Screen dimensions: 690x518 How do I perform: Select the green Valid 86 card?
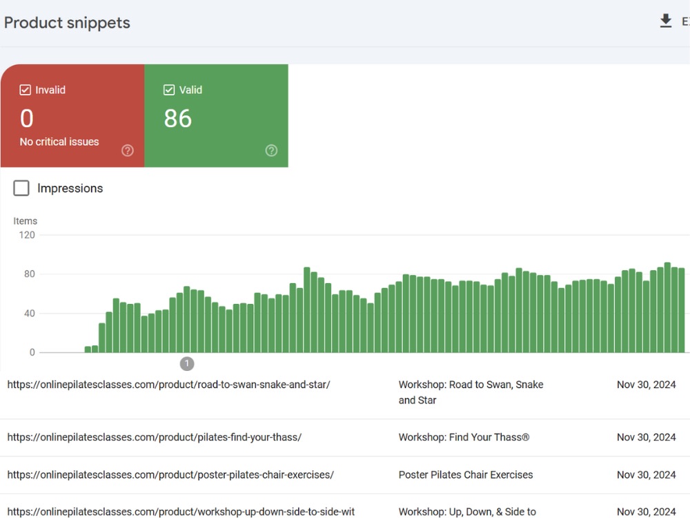pyautogui.click(x=217, y=116)
